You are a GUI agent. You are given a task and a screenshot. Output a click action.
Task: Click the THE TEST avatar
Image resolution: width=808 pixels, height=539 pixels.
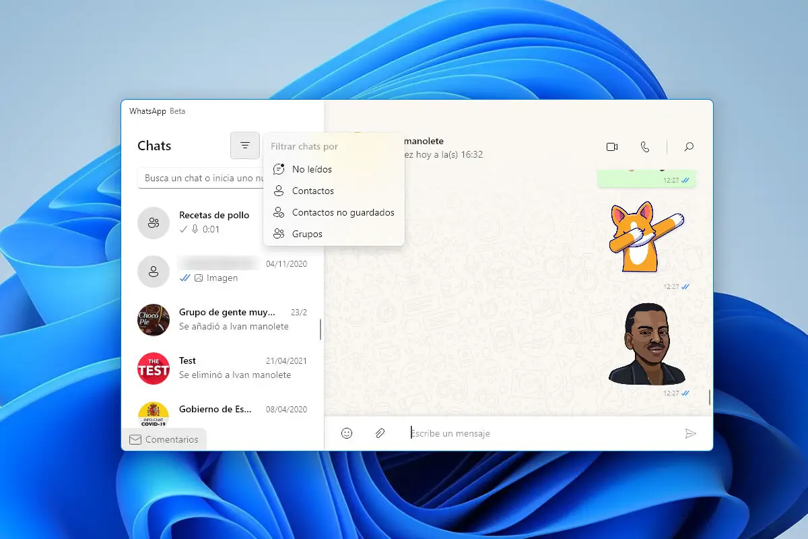[x=154, y=368]
